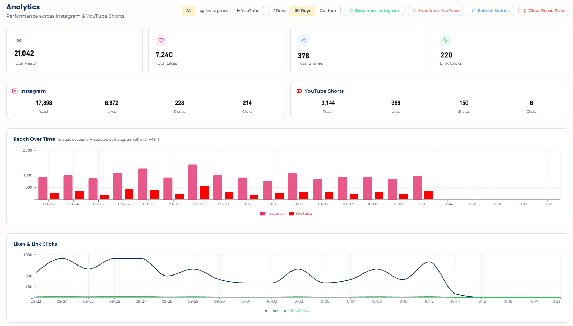Click Sync from YouTube button
573x326 pixels.
coord(436,11)
